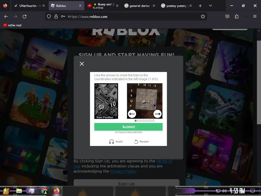List all tabs dropdown chevron
Screen dimensions: 261x196
[210, 6]
